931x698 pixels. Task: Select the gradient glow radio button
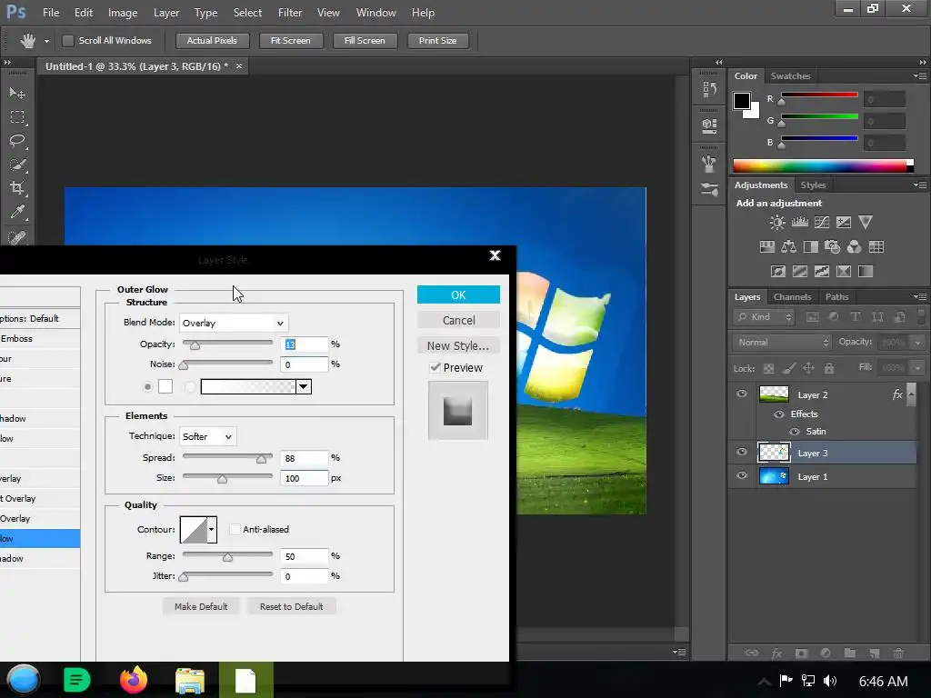191,387
